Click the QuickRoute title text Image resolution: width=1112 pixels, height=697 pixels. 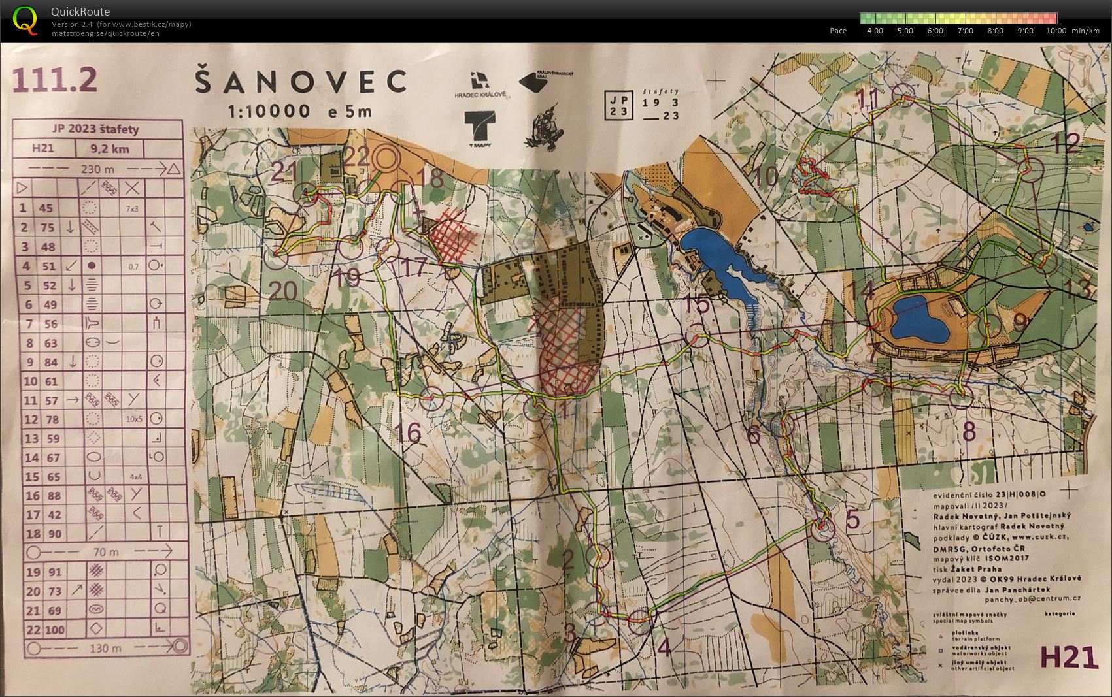pos(80,12)
